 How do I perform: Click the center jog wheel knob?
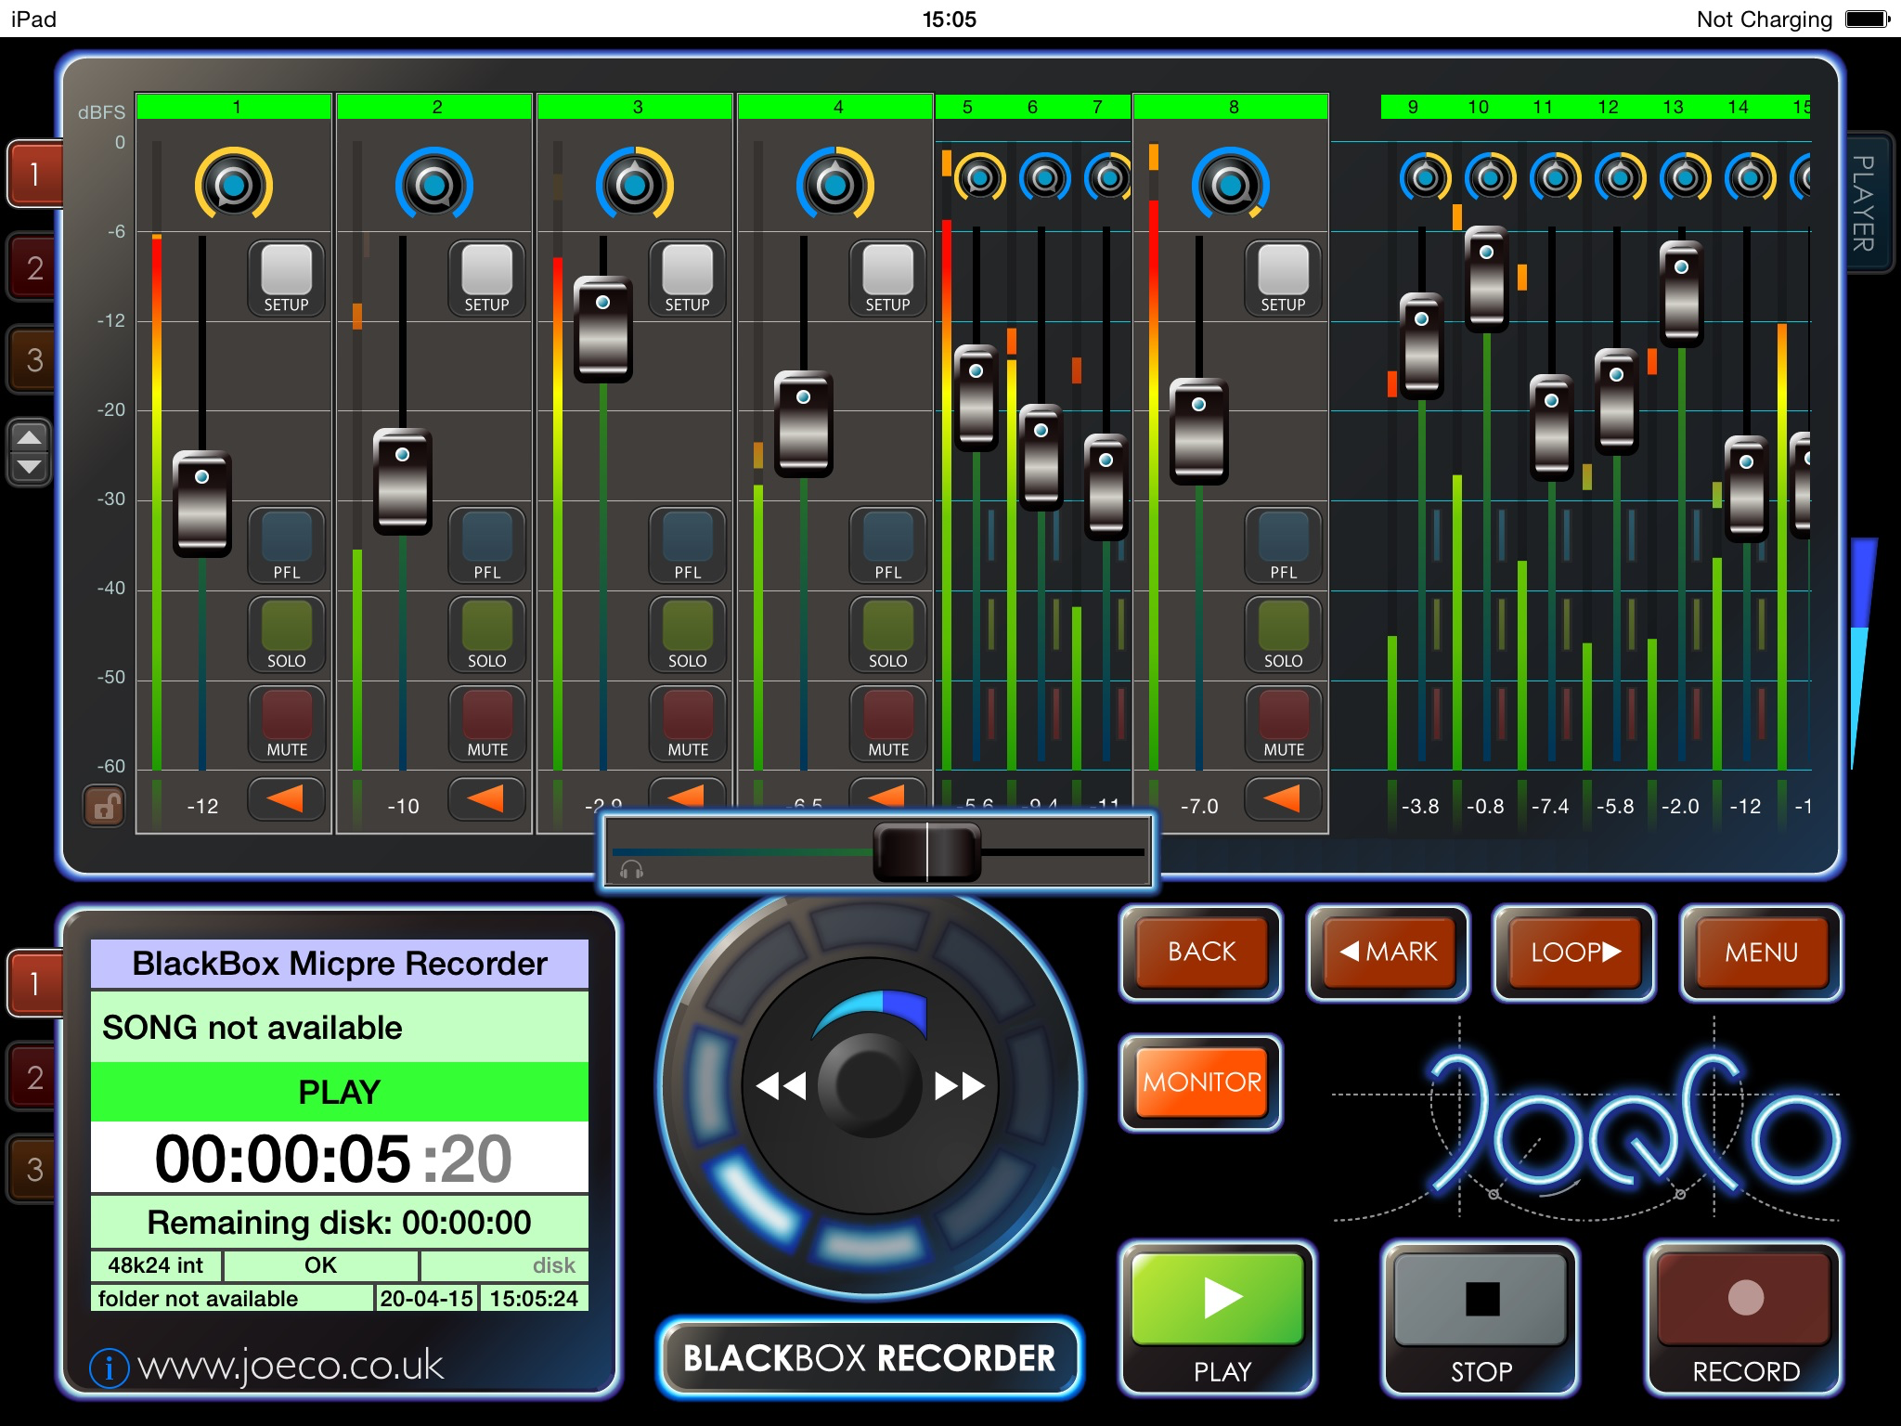click(x=870, y=1085)
